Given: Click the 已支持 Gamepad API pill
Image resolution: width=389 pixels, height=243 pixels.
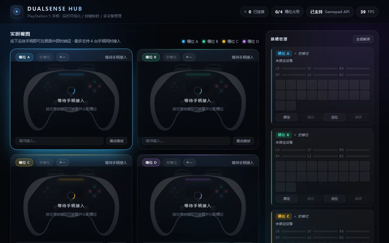Looking at the screenshot, I should [x=330, y=12].
